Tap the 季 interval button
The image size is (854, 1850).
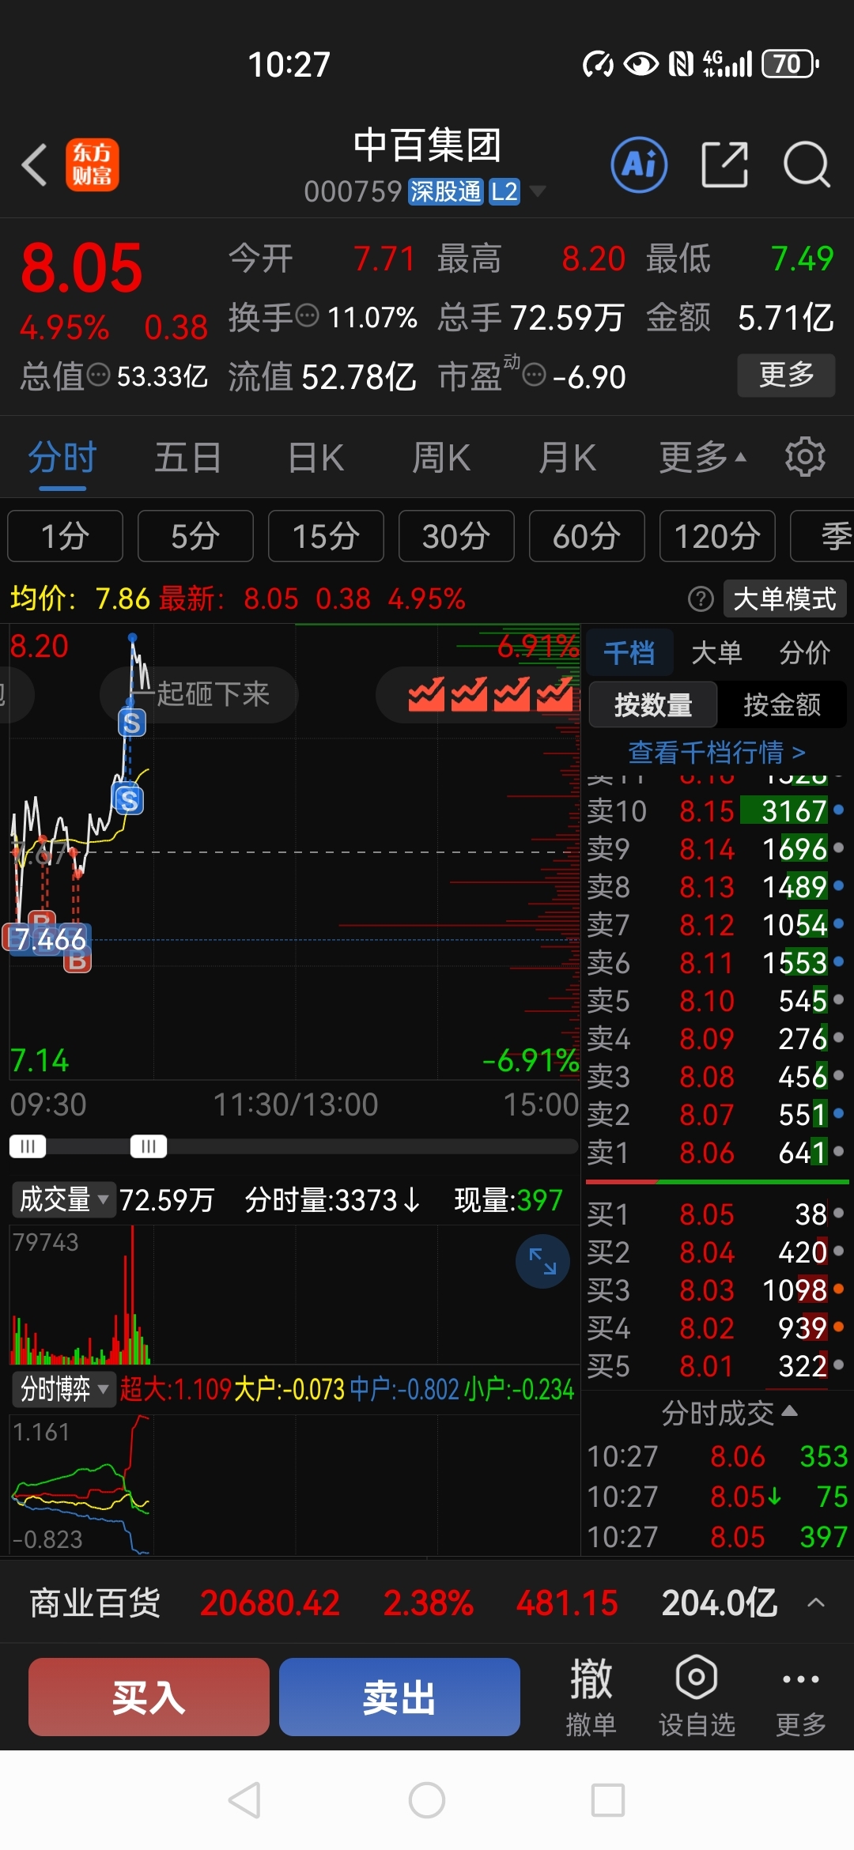coord(822,536)
